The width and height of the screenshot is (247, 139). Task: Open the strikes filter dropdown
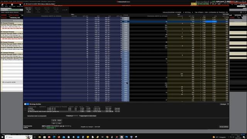pyautogui.click(x=199, y=12)
